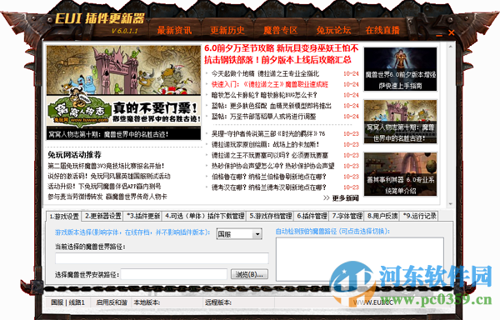Click the 选择魔兽世界安装路径 input field
The height and width of the screenshot is (320, 500).
174,274
